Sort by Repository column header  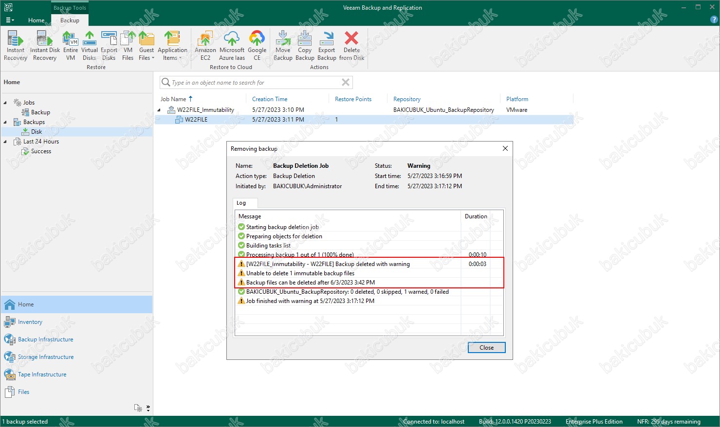(x=407, y=99)
